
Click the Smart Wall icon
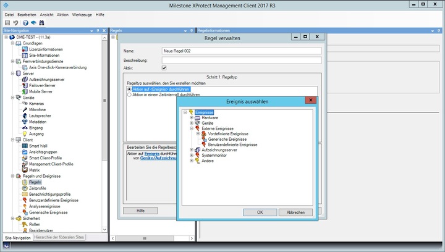point(24,146)
